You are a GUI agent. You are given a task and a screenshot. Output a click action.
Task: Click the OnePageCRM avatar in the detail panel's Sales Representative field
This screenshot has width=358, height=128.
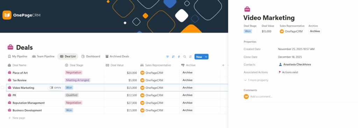(282, 31)
